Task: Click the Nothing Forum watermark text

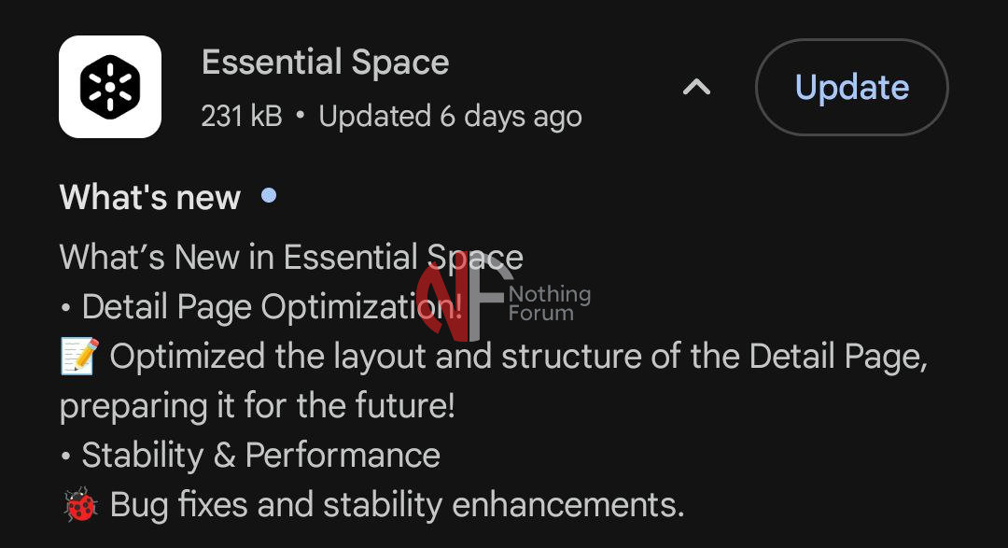Action: (550, 303)
